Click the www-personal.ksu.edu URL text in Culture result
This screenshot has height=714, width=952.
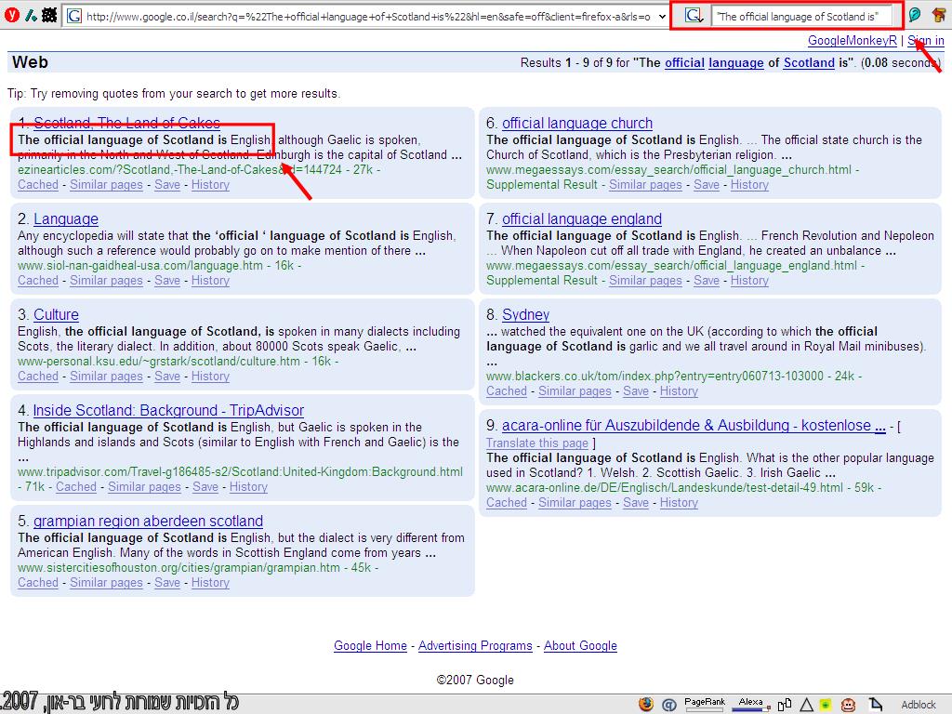pos(159,362)
